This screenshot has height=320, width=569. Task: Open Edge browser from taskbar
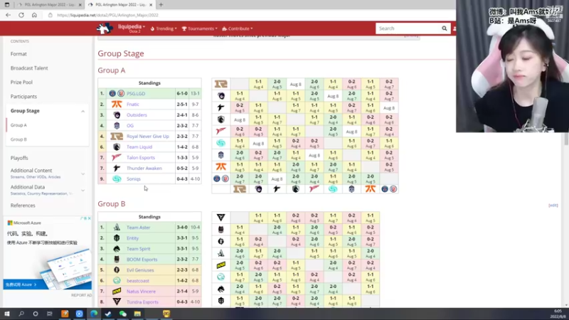(94, 314)
